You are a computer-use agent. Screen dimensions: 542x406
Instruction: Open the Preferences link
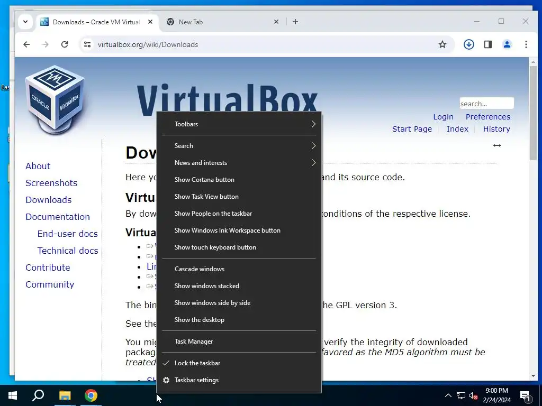[x=487, y=117]
